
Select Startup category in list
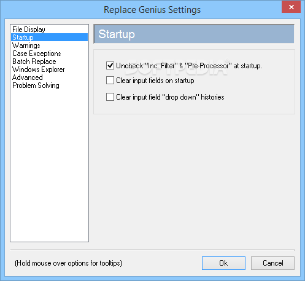pyautogui.click(x=49, y=38)
